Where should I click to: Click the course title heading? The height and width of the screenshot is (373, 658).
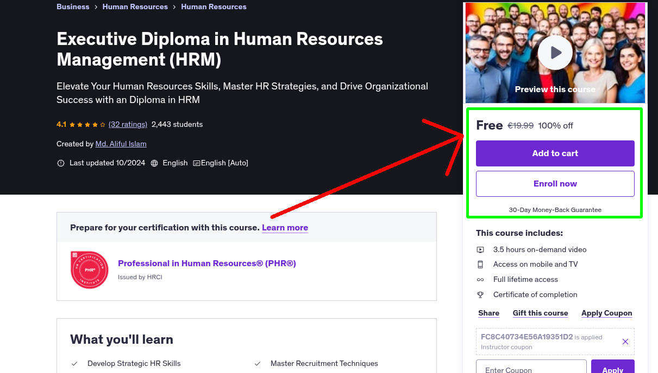[x=220, y=49]
